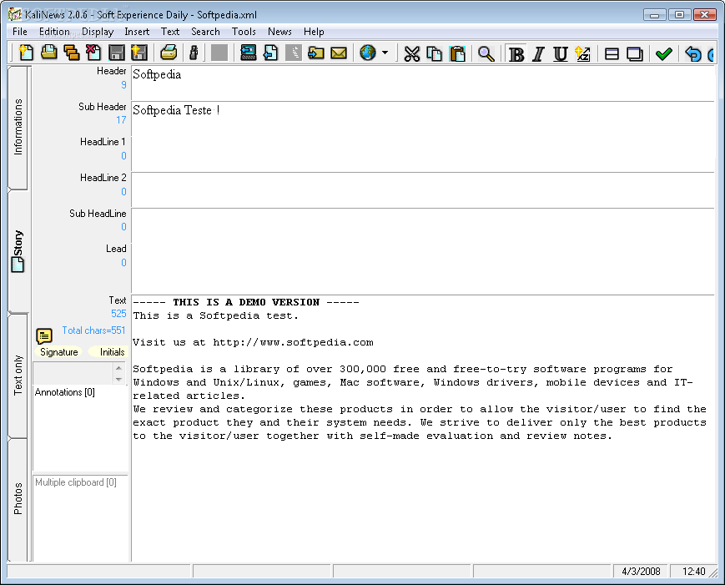Open the Display menu
Image resolution: width=725 pixels, height=585 pixels.
98,32
